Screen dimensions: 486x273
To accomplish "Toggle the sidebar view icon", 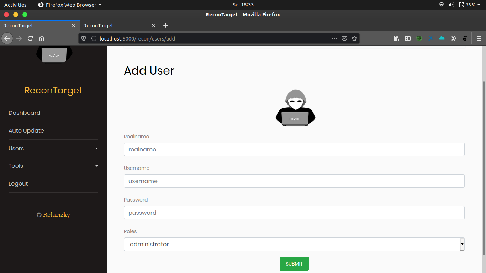I will click(408, 38).
